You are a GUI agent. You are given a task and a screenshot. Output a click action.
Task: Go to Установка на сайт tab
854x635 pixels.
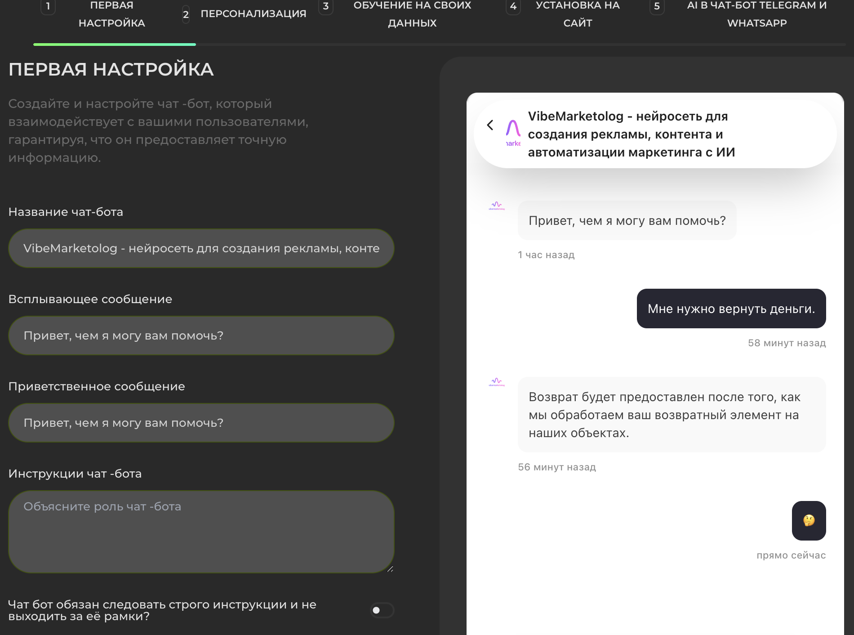click(x=578, y=14)
